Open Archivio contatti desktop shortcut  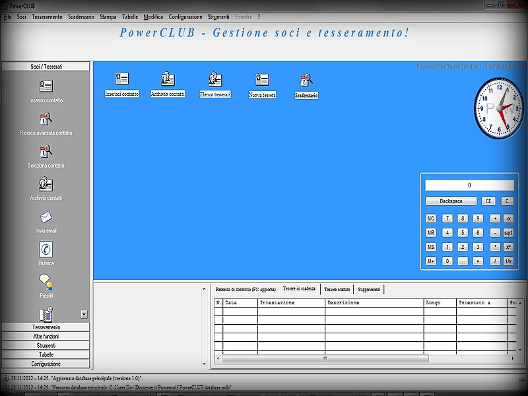168,84
